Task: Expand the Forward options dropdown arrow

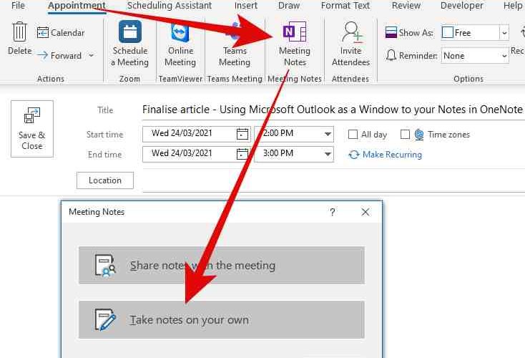Action: [x=92, y=56]
